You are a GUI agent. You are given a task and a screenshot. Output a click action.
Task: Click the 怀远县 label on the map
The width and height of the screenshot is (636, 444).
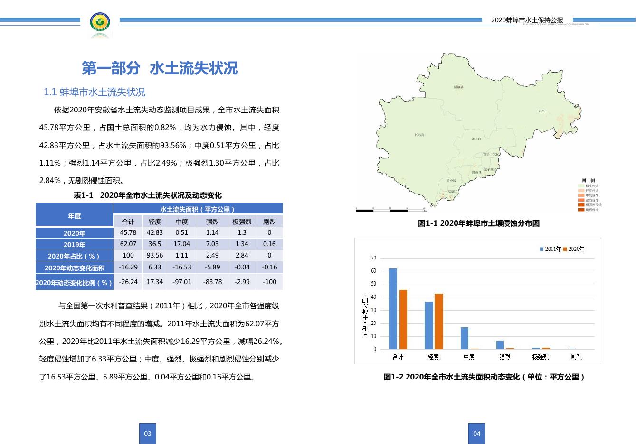[x=419, y=135]
